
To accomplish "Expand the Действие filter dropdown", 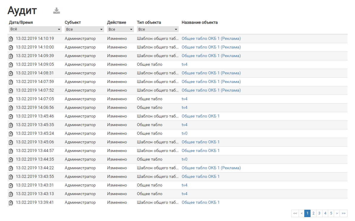I will click(x=120, y=29).
